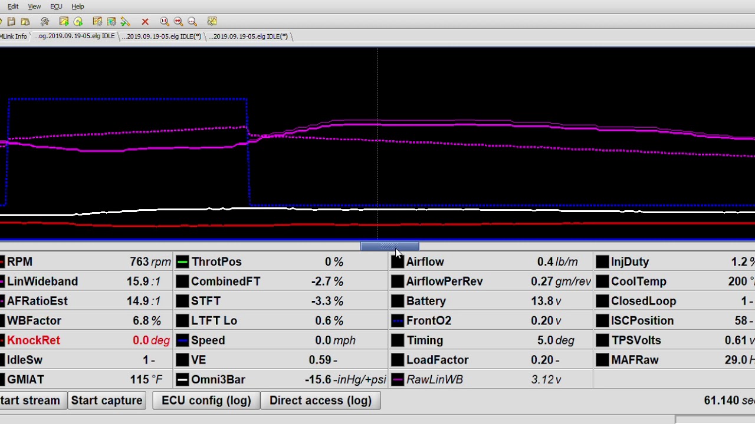755x424 pixels.
Task: Click the '13.8 v' Battery value
Action: point(546,301)
